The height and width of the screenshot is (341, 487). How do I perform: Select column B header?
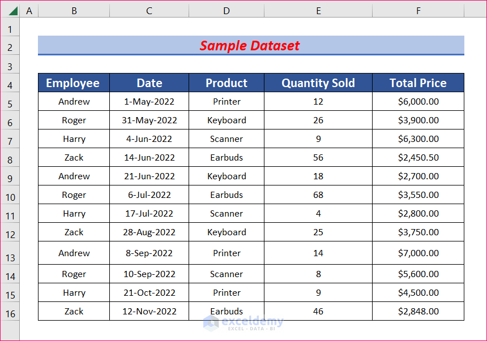tap(74, 11)
